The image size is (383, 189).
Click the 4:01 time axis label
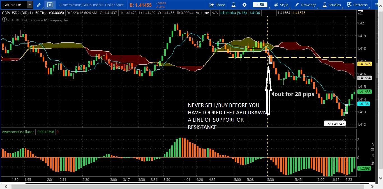[x=186, y=179]
